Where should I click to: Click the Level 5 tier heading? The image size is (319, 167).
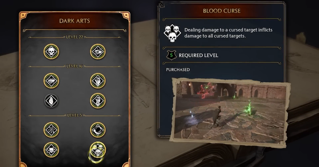pyautogui.click(x=74, y=115)
